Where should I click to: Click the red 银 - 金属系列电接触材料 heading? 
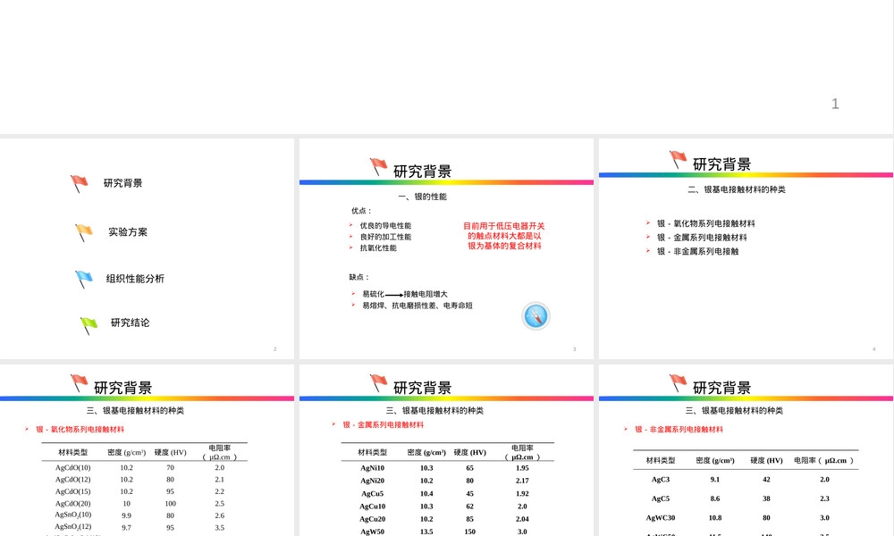pos(384,425)
